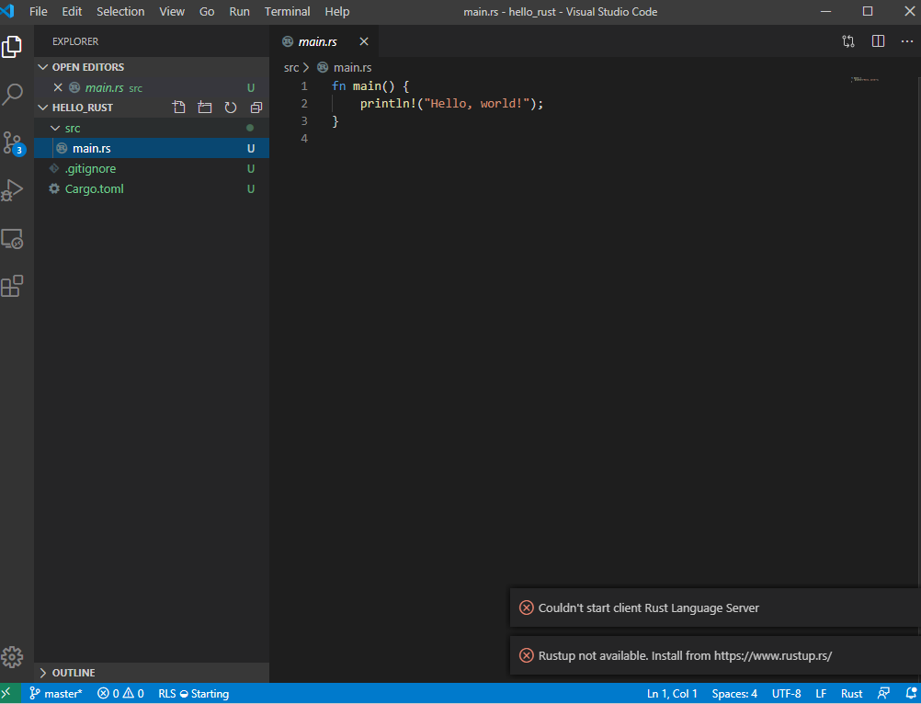Open notifications bell in status bar
The image size is (921, 704).
click(x=911, y=694)
